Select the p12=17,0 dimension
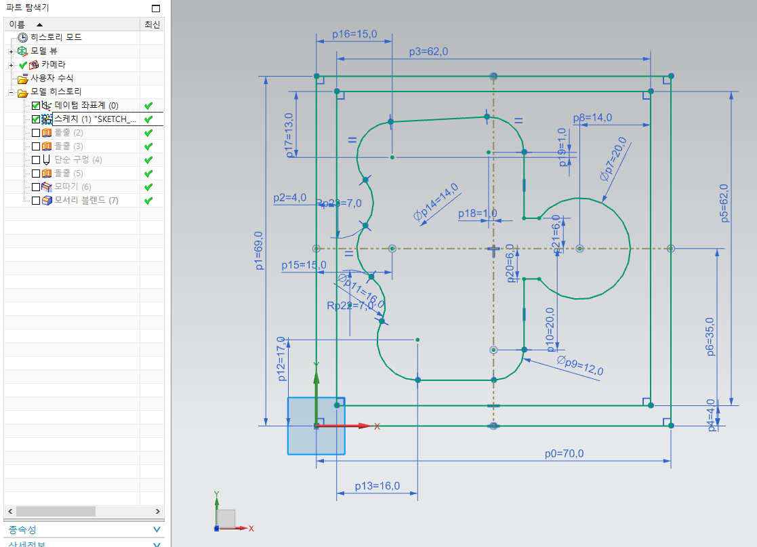 (x=281, y=359)
